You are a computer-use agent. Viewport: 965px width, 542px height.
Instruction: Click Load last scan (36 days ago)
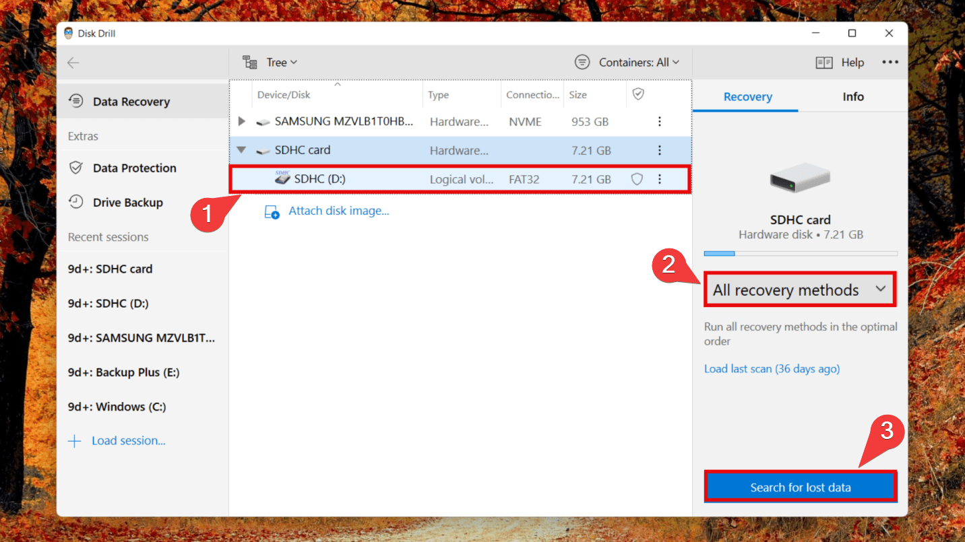tap(772, 369)
